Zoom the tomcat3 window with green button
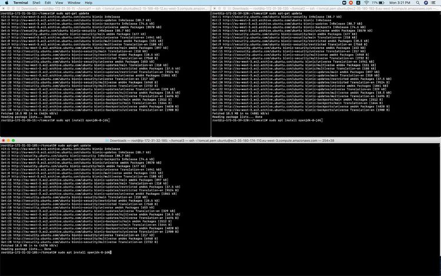This screenshot has height=276, width=441. pyautogui.click(x=13, y=141)
